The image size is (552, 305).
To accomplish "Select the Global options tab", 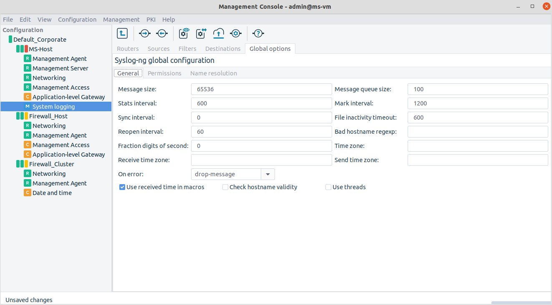I will [x=270, y=49].
